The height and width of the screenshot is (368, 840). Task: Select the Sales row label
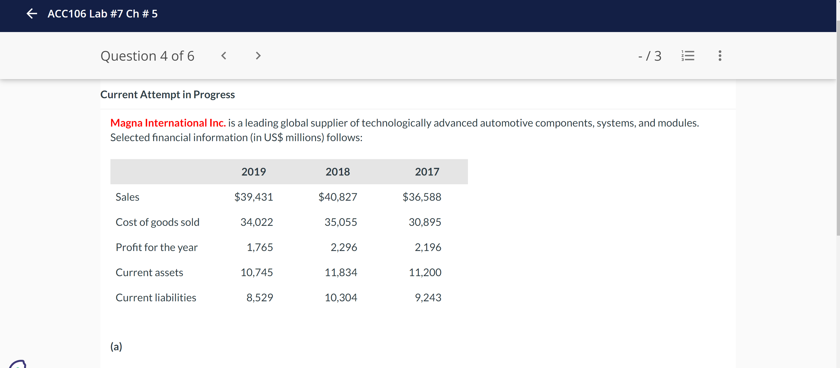point(127,197)
